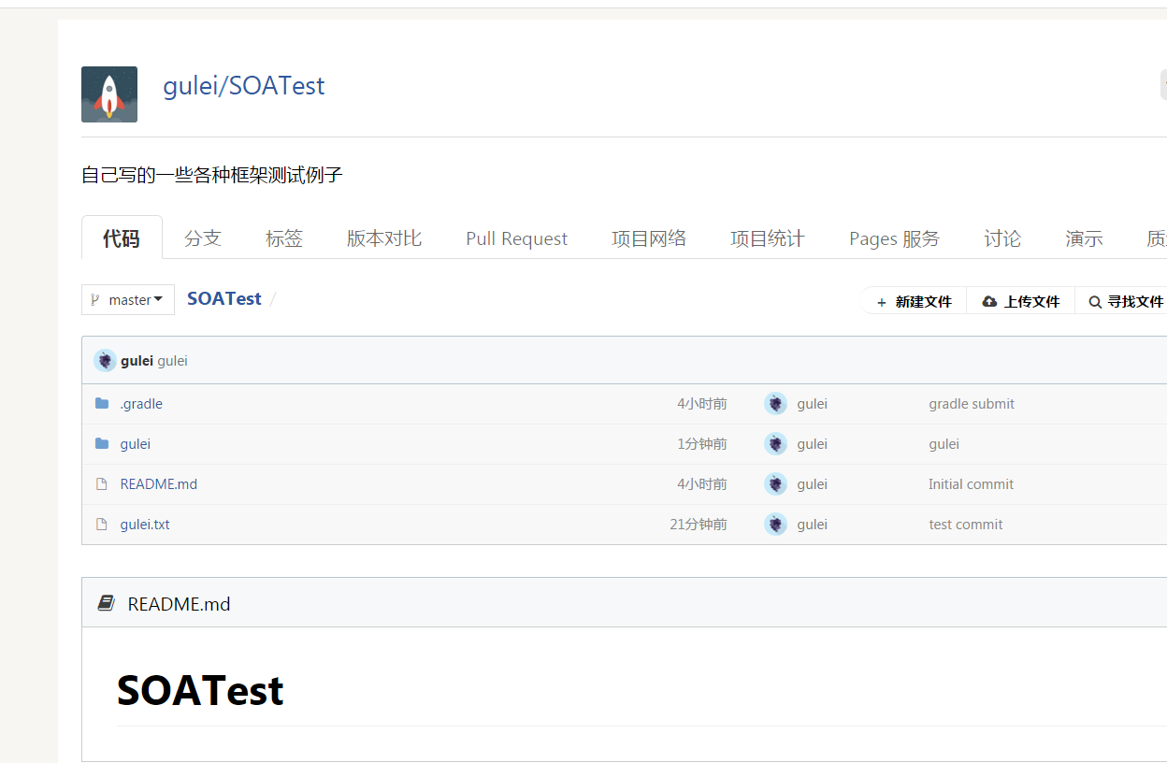Open the gulei folder
The height and width of the screenshot is (763, 1167).
coord(136,442)
